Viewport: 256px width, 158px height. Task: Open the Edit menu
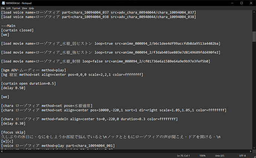9,8
